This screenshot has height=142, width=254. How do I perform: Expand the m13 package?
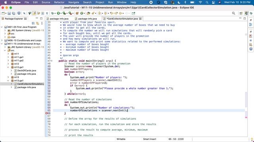point(8,77)
